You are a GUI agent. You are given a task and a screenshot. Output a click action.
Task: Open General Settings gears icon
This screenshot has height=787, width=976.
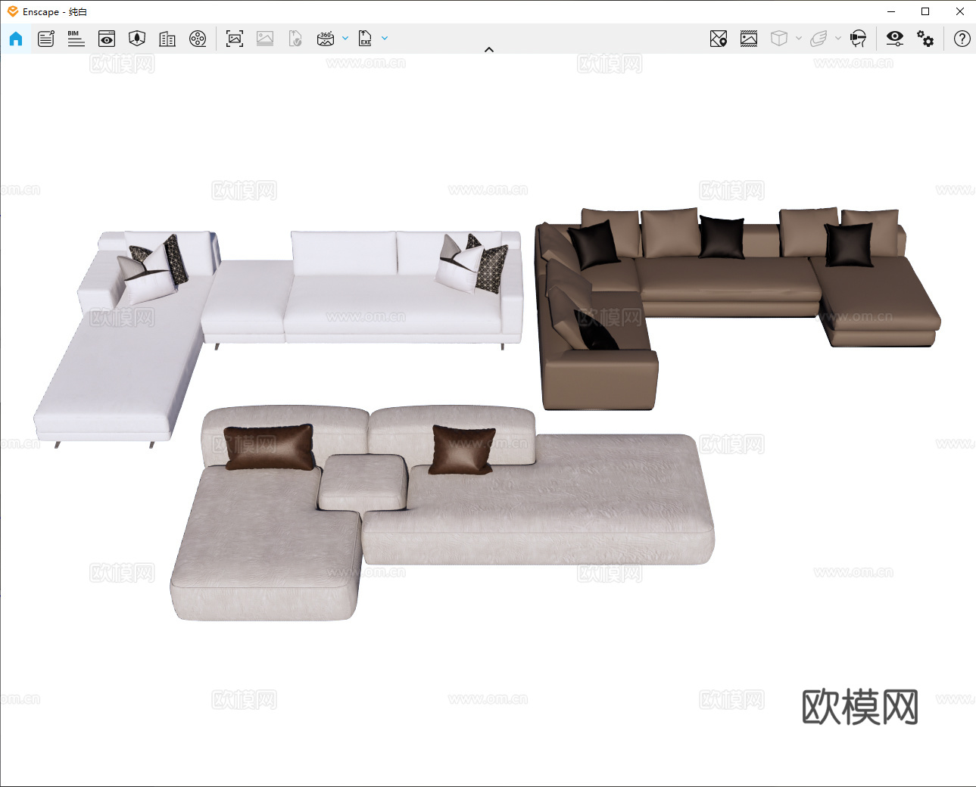click(925, 39)
